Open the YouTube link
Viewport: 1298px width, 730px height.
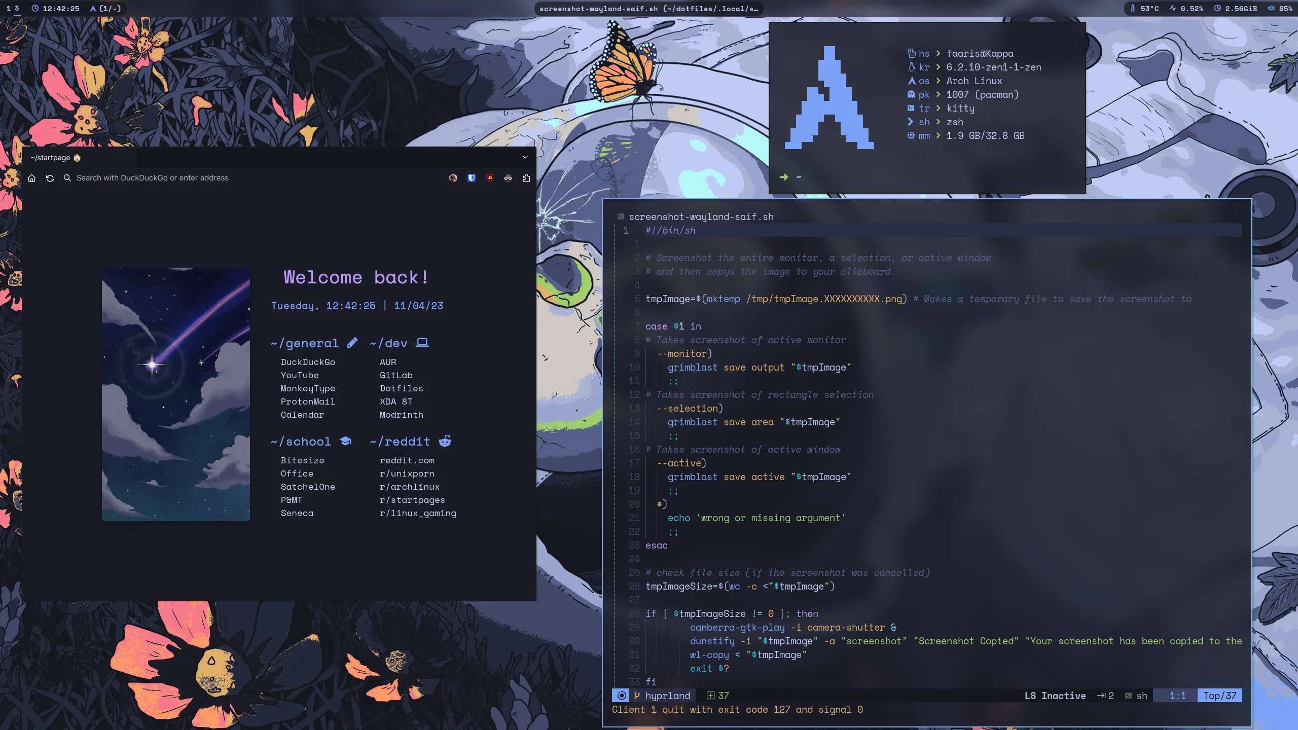coord(300,375)
